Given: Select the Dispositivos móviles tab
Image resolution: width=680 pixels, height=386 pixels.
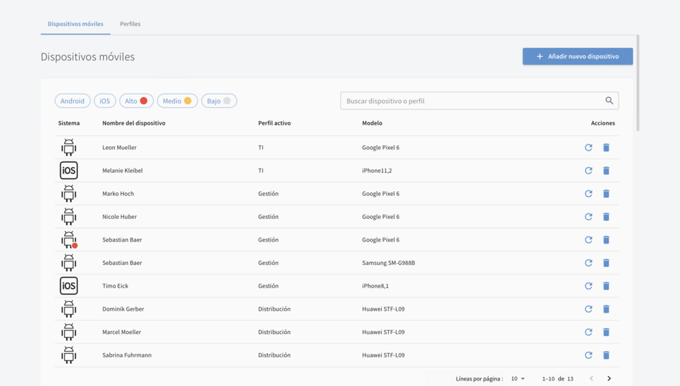Looking at the screenshot, I should [x=75, y=24].
